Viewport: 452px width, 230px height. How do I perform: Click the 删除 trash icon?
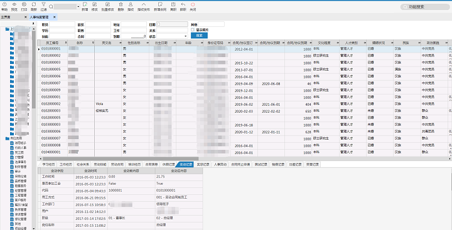click(x=121, y=6)
